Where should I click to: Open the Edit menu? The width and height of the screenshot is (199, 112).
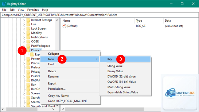point(12,10)
